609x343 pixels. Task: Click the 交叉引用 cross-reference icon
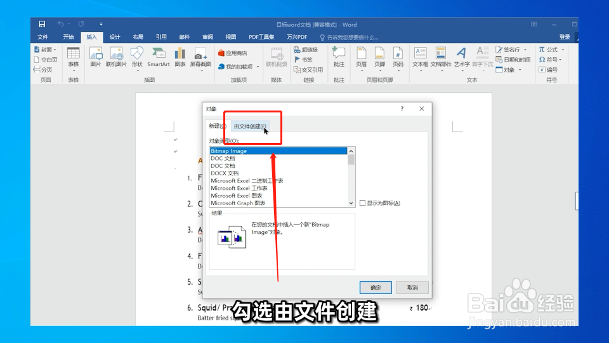[x=308, y=70]
